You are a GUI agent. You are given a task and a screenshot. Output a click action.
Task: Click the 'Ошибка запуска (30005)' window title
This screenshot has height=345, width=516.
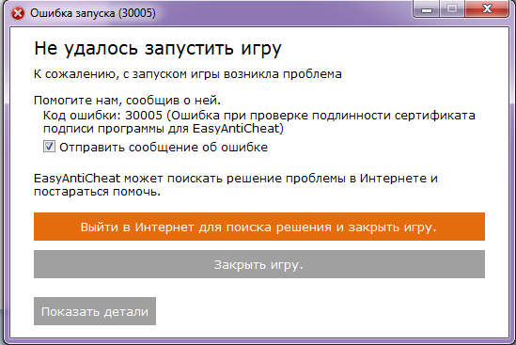coord(93,13)
